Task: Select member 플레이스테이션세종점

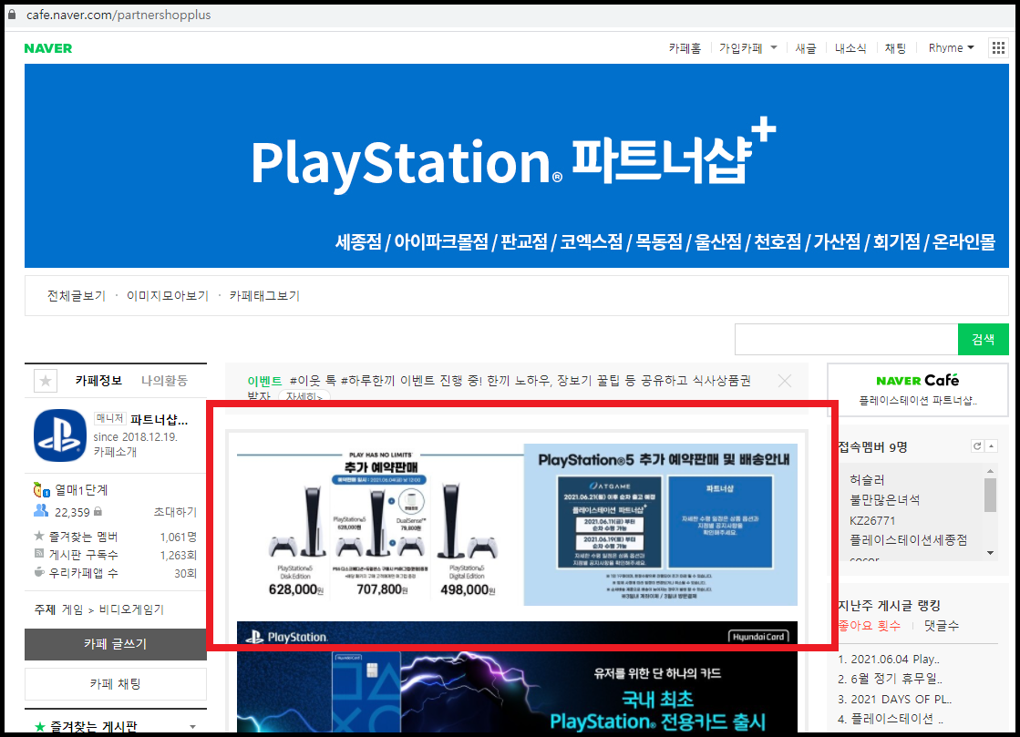Action: pos(908,540)
